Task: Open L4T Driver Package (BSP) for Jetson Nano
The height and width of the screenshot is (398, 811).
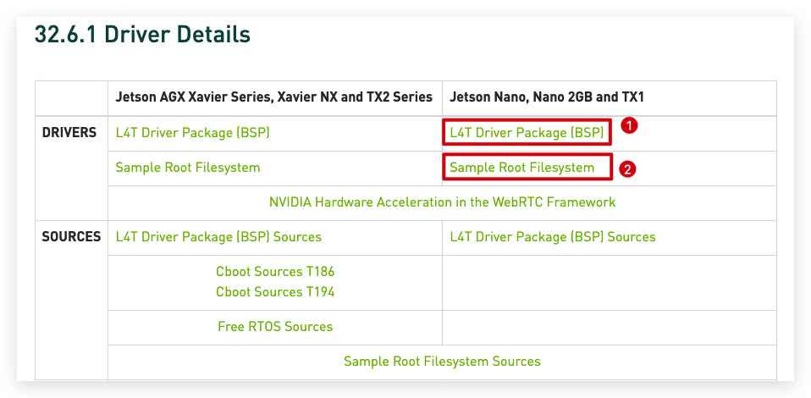Action: 527,133
